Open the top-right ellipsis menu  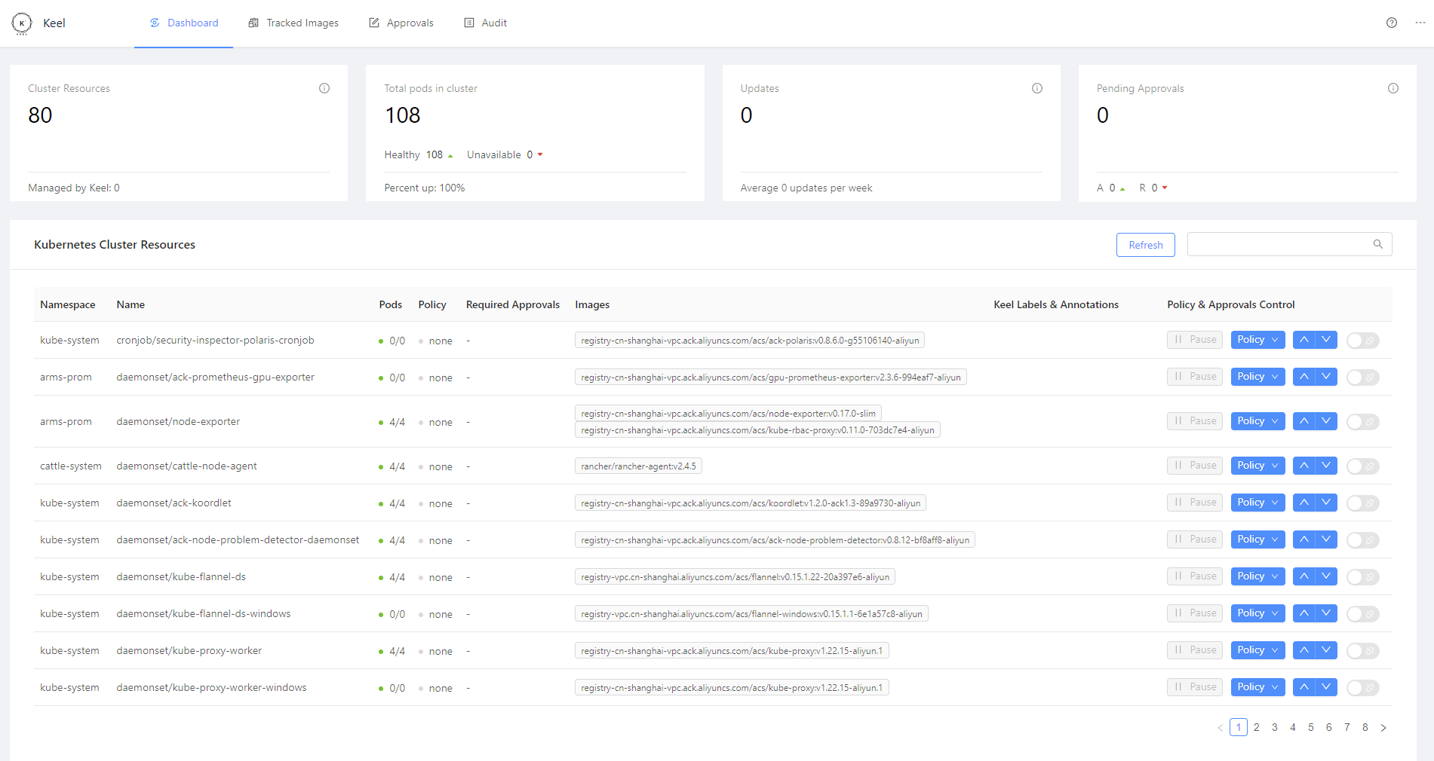tap(1420, 23)
